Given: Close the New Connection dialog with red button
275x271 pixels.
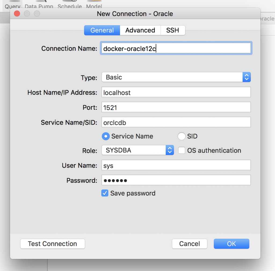Looking at the screenshot, I should (17, 14).
